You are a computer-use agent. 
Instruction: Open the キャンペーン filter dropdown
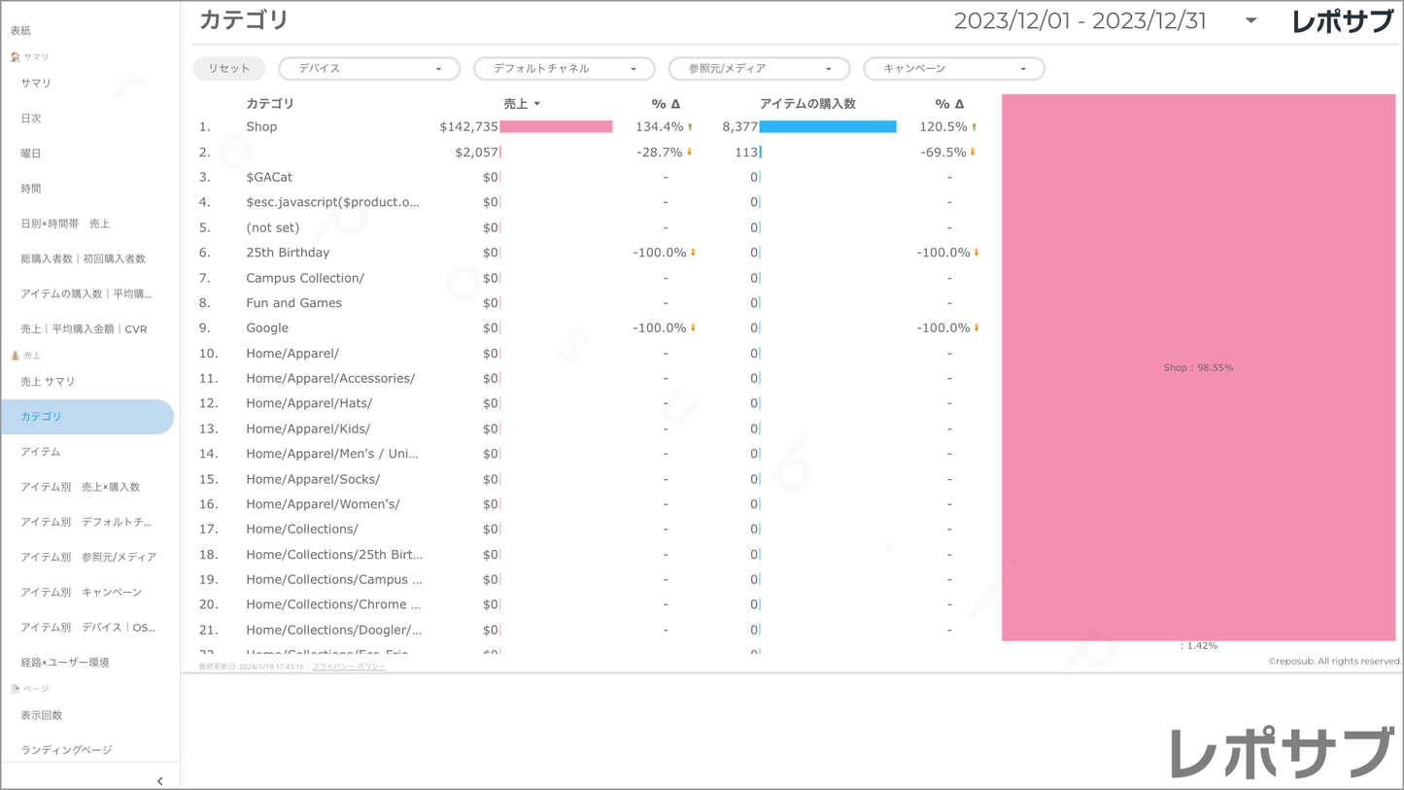pyautogui.click(x=953, y=69)
